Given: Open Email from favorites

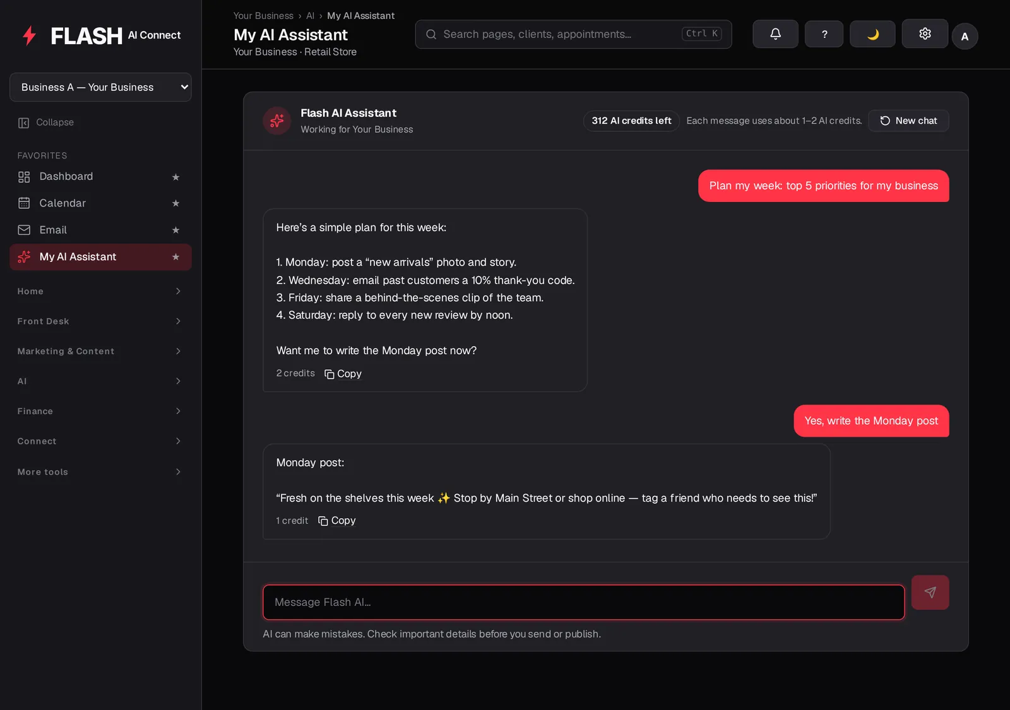Looking at the screenshot, I should coord(100,230).
